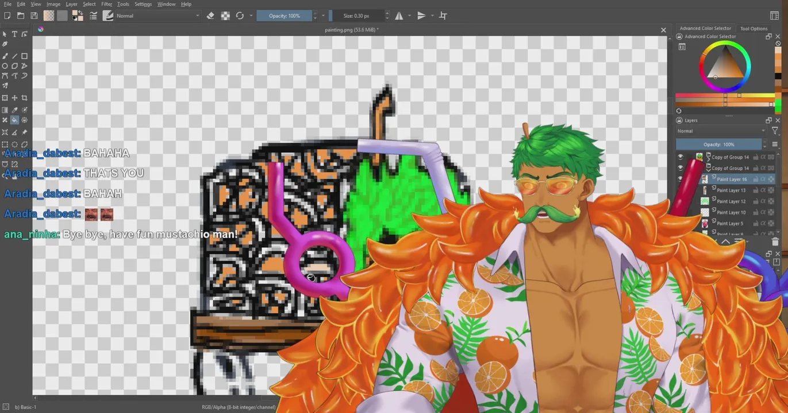Open the workspace chooser
Image resolution: width=788 pixels, height=413 pixels.
click(x=774, y=15)
